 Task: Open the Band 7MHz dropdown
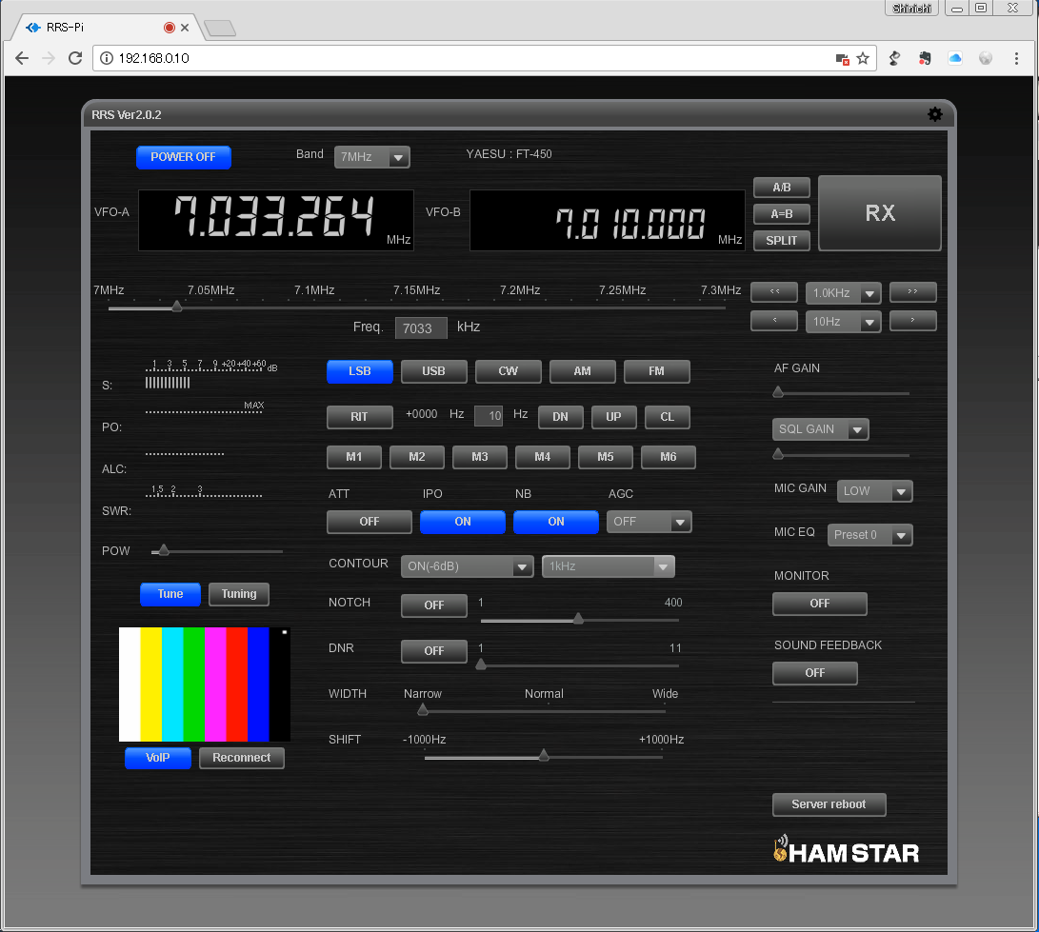pos(371,157)
